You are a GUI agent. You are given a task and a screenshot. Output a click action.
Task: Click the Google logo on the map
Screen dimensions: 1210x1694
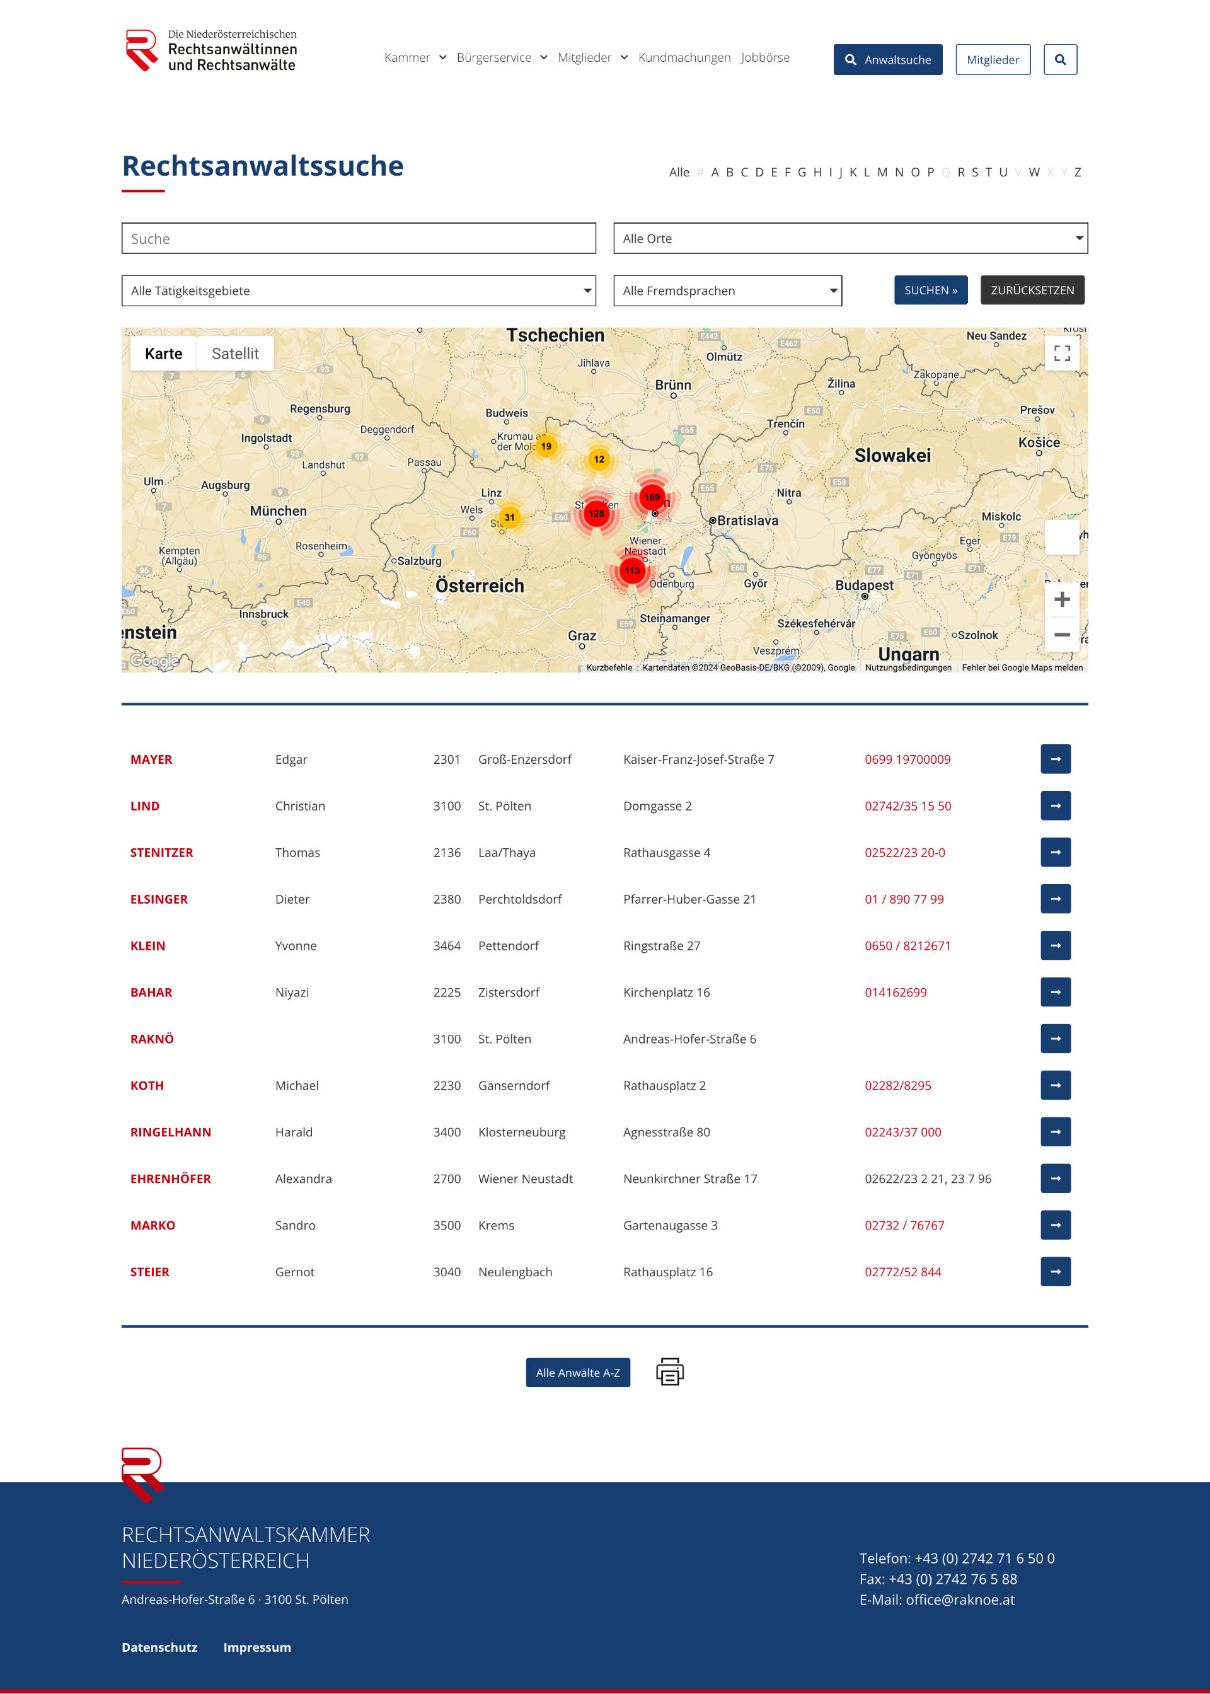coord(154,660)
